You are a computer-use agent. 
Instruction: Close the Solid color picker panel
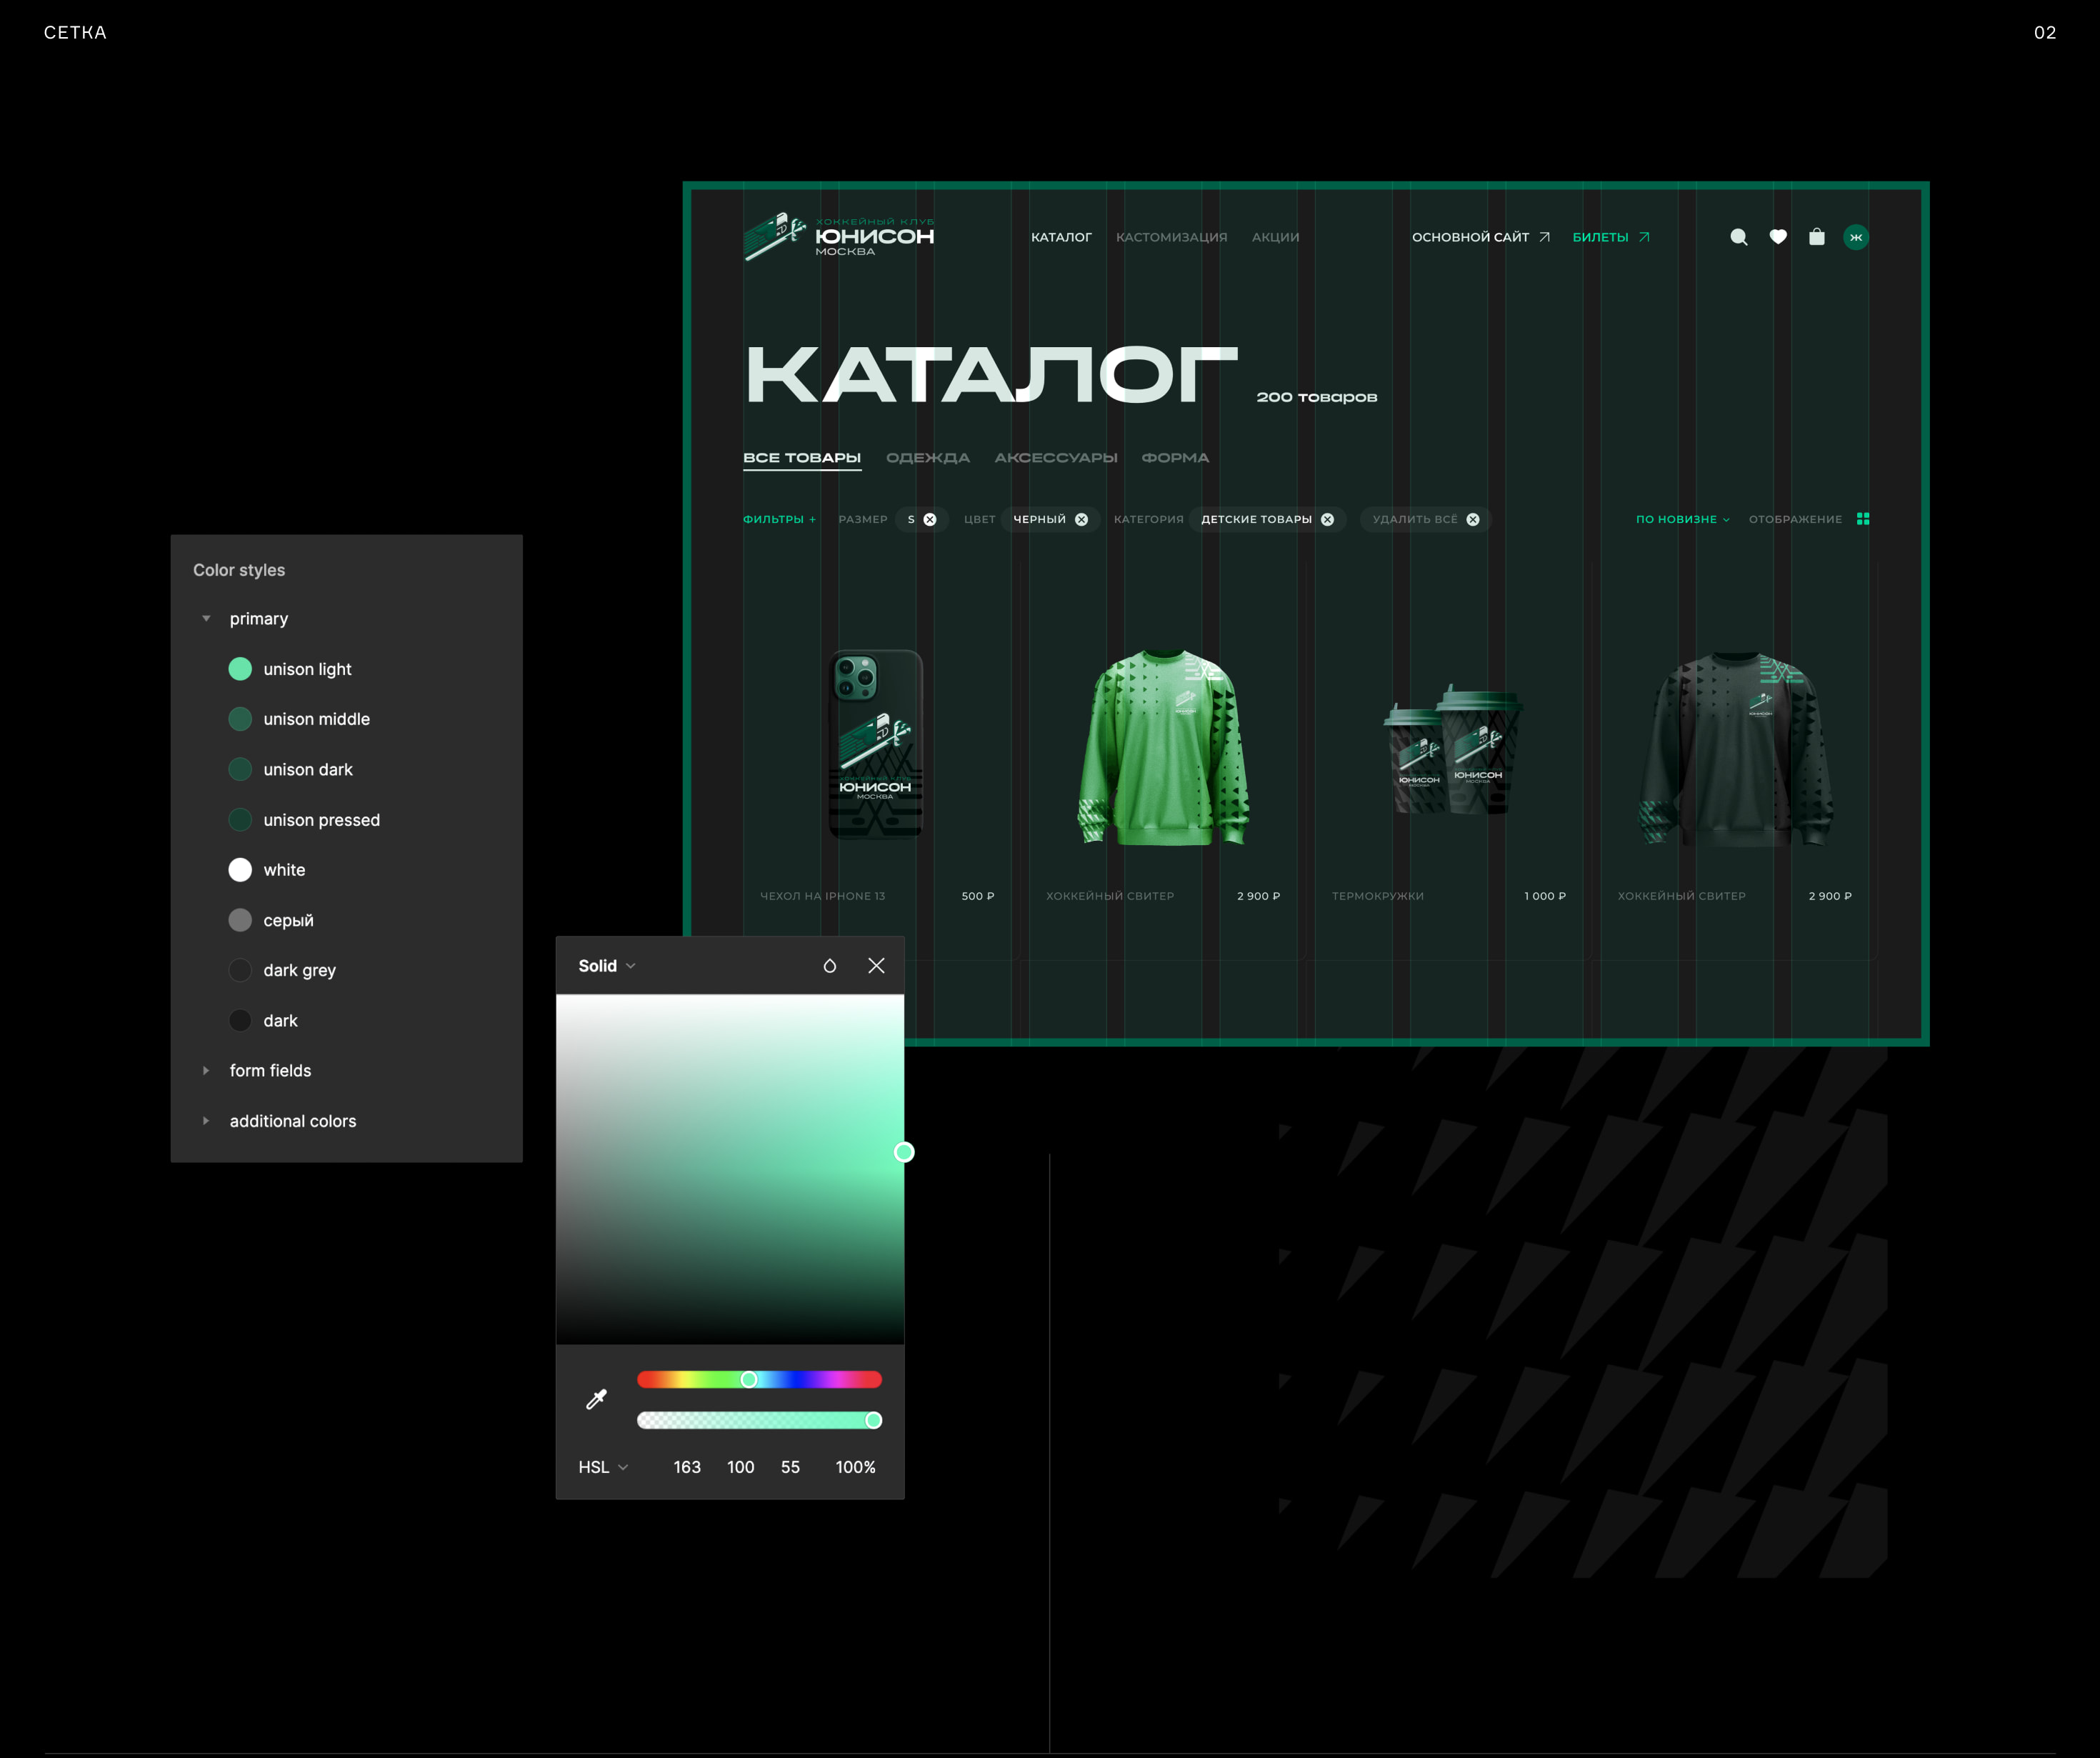pyautogui.click(x=876, y=966)
